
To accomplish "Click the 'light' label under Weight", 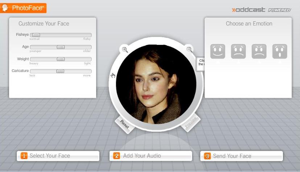I will click(87, 63).
